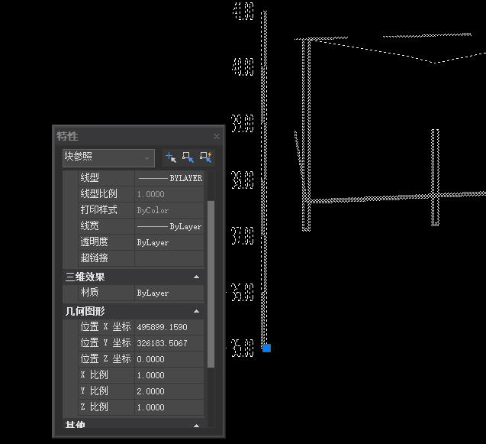486x444 pixels.
Task: Click the 透明度 property label
Action: (x=95, y=241)
